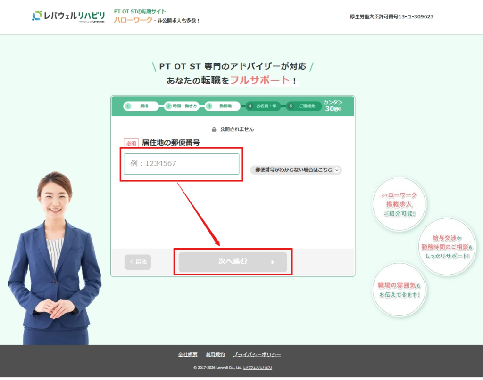Go back with the 戻る button

(138, 262)
